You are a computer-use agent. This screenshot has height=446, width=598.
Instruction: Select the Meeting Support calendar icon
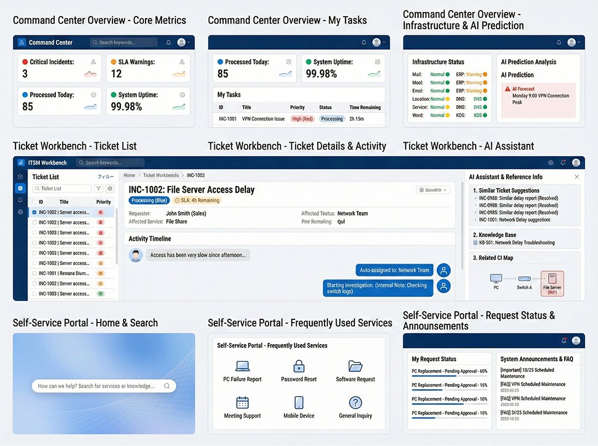pos(243,402)
